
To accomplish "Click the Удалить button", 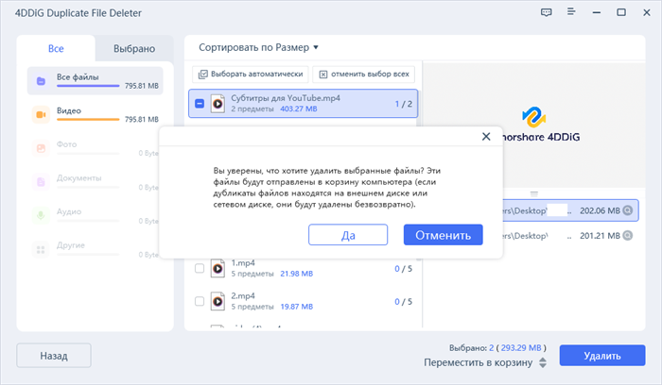I will pyautogui.click(x=602, y=356).
